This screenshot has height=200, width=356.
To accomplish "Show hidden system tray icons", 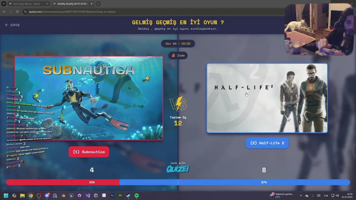I will 301,196.
